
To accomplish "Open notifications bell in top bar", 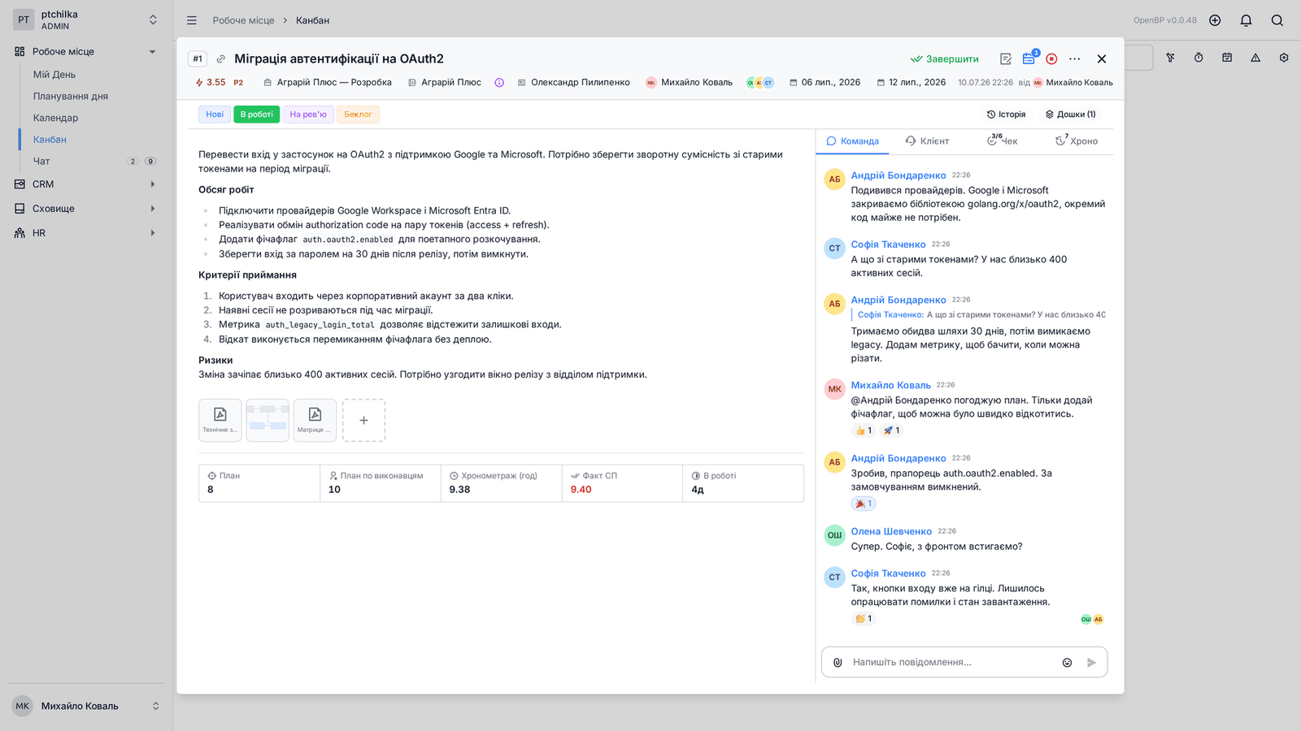I will [x=1246, y=20].
